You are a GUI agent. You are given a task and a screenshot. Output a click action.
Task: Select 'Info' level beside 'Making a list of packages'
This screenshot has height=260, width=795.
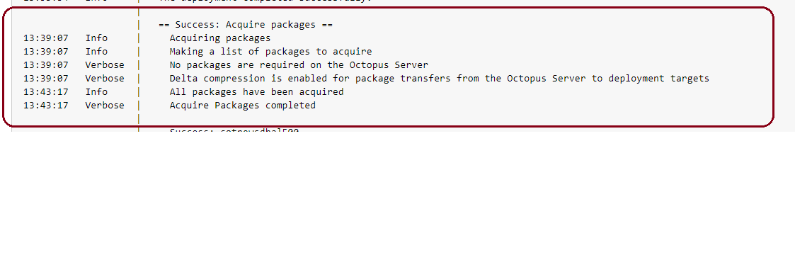(96, 51)
